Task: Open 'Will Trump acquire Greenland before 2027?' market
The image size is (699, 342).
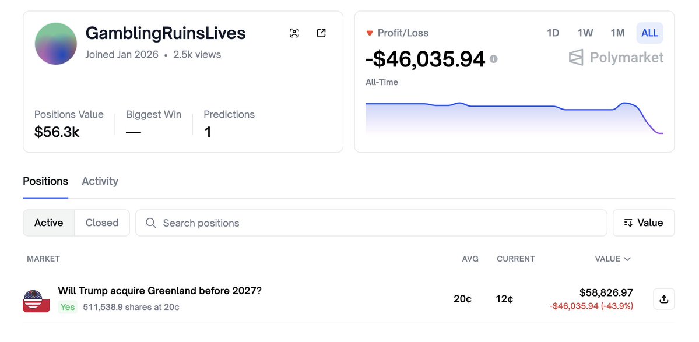Action: 160,291
